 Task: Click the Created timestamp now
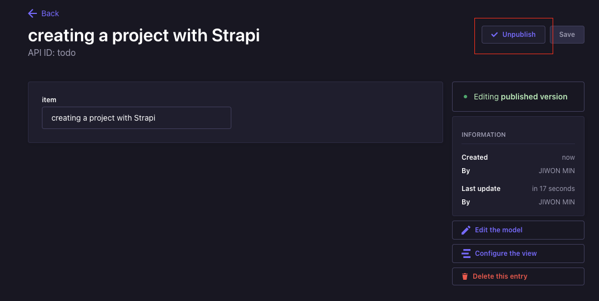click(568, 157)
